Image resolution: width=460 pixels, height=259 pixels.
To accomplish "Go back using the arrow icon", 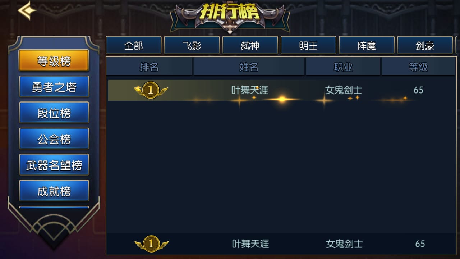I will pyautogui.click(x=27, y=11).
